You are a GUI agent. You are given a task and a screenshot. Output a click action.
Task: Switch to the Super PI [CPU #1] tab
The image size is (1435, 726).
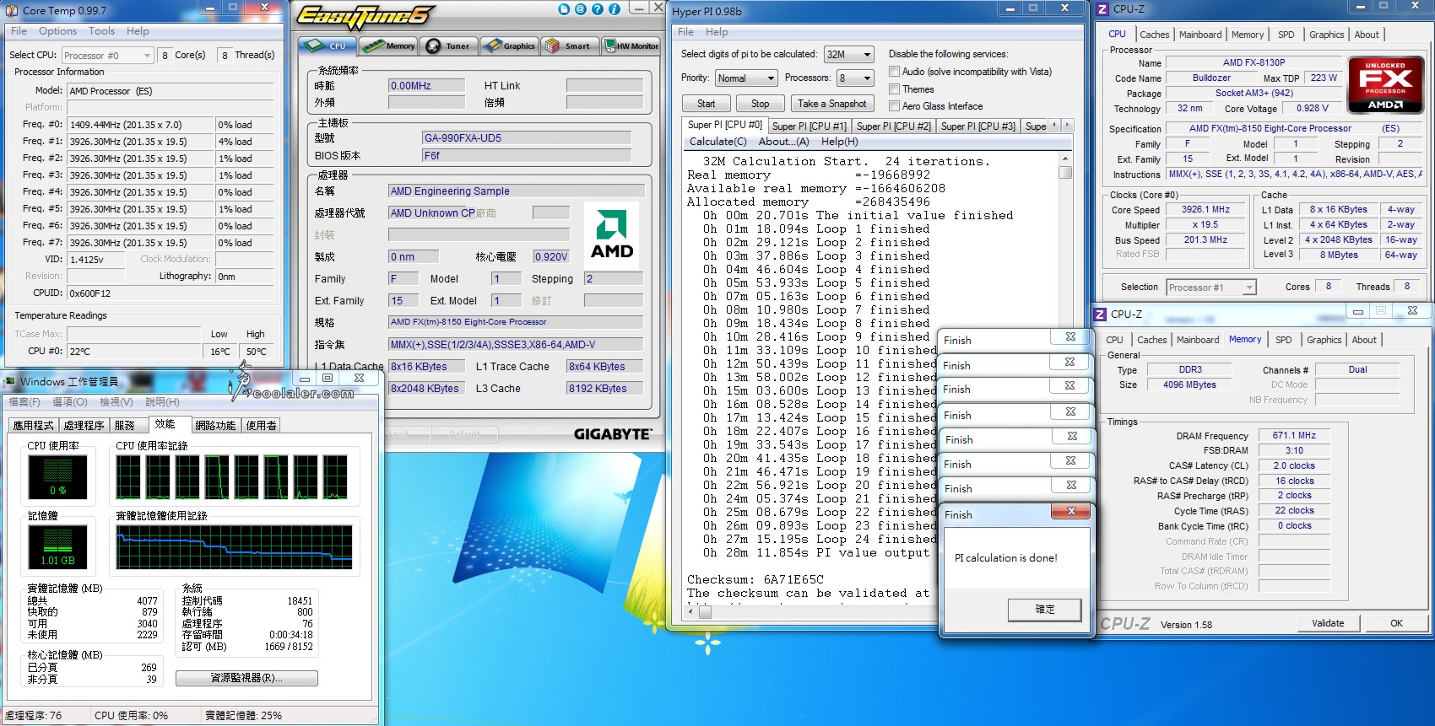pyautogui.click(x=809, y=126)
